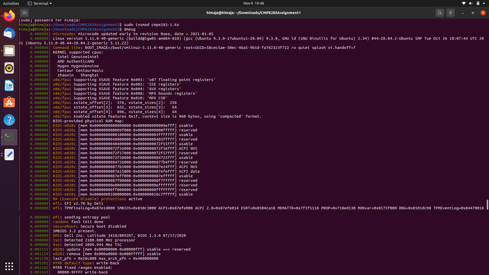The image size is (489, 275).
Task: Click the battery status icon
Action: click(478, 3)
